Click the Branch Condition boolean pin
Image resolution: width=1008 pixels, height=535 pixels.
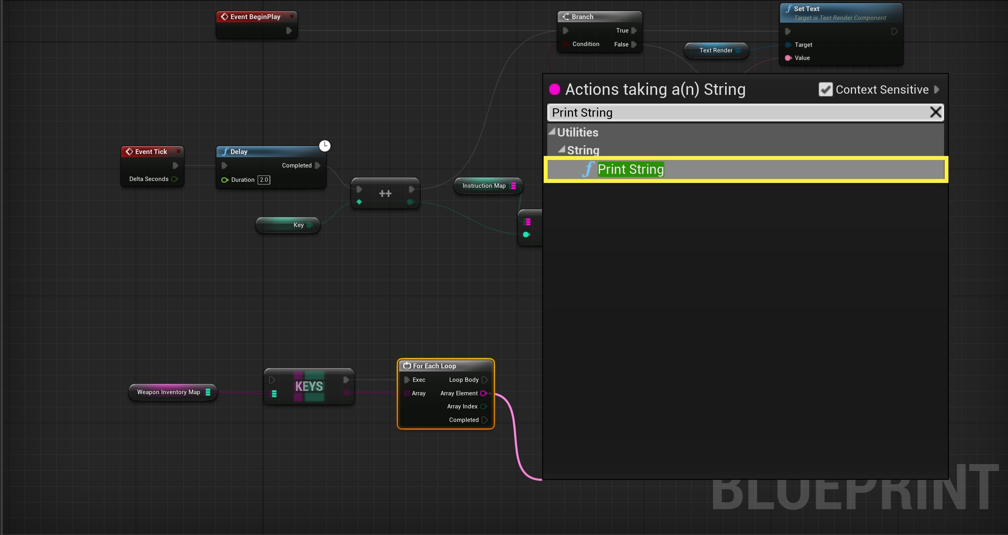566,44
